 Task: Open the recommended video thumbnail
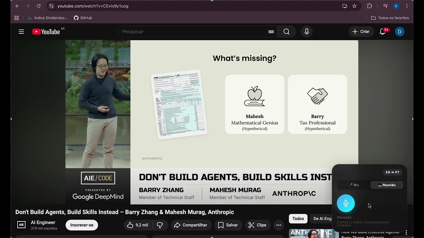pos(314,233)
